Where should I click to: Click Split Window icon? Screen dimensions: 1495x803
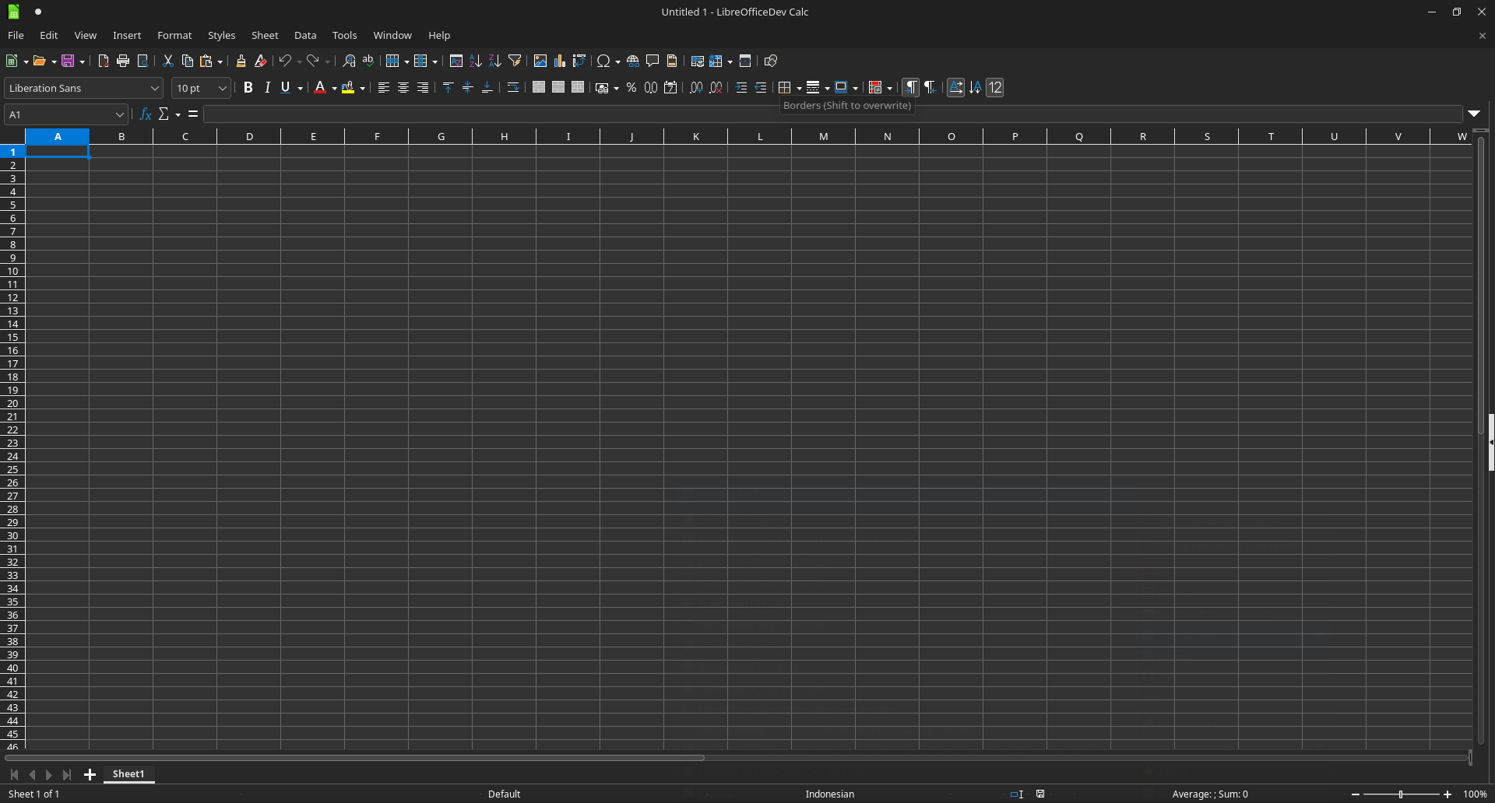[745, 61]
